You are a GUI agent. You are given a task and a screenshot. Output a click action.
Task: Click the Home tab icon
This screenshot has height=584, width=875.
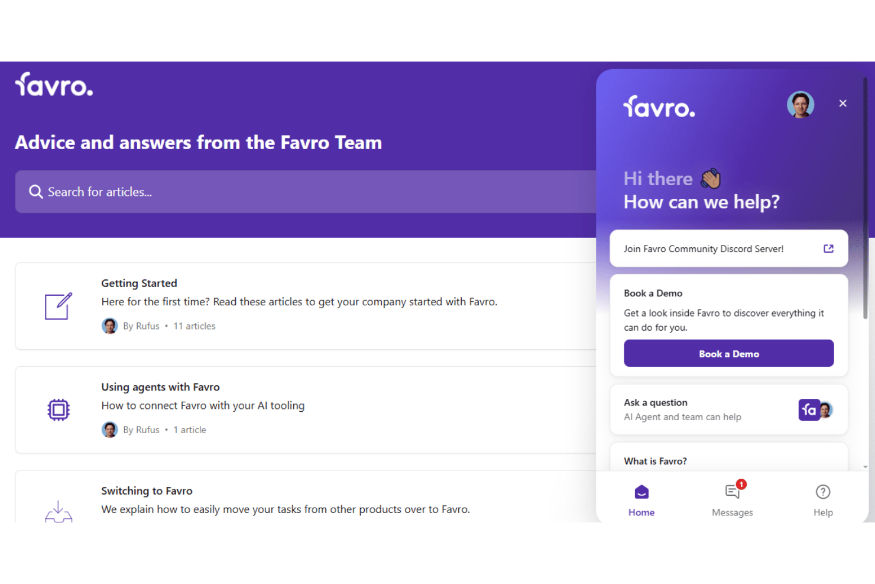(x=641, y=492)
